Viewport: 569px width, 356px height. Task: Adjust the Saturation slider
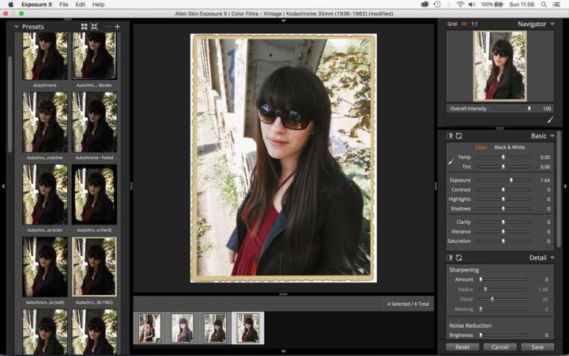(503, 240)
